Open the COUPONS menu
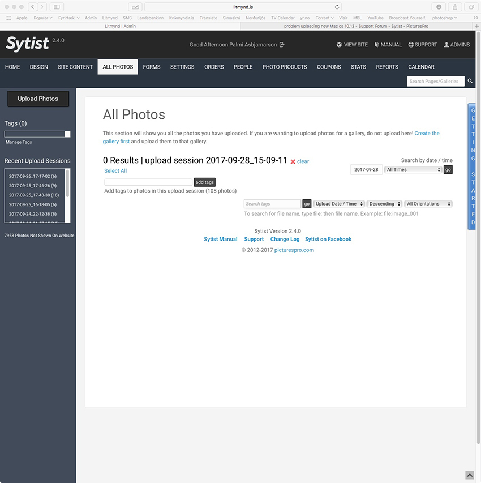The height and width of the screenshot is (483, 481). tap(329, 67)
